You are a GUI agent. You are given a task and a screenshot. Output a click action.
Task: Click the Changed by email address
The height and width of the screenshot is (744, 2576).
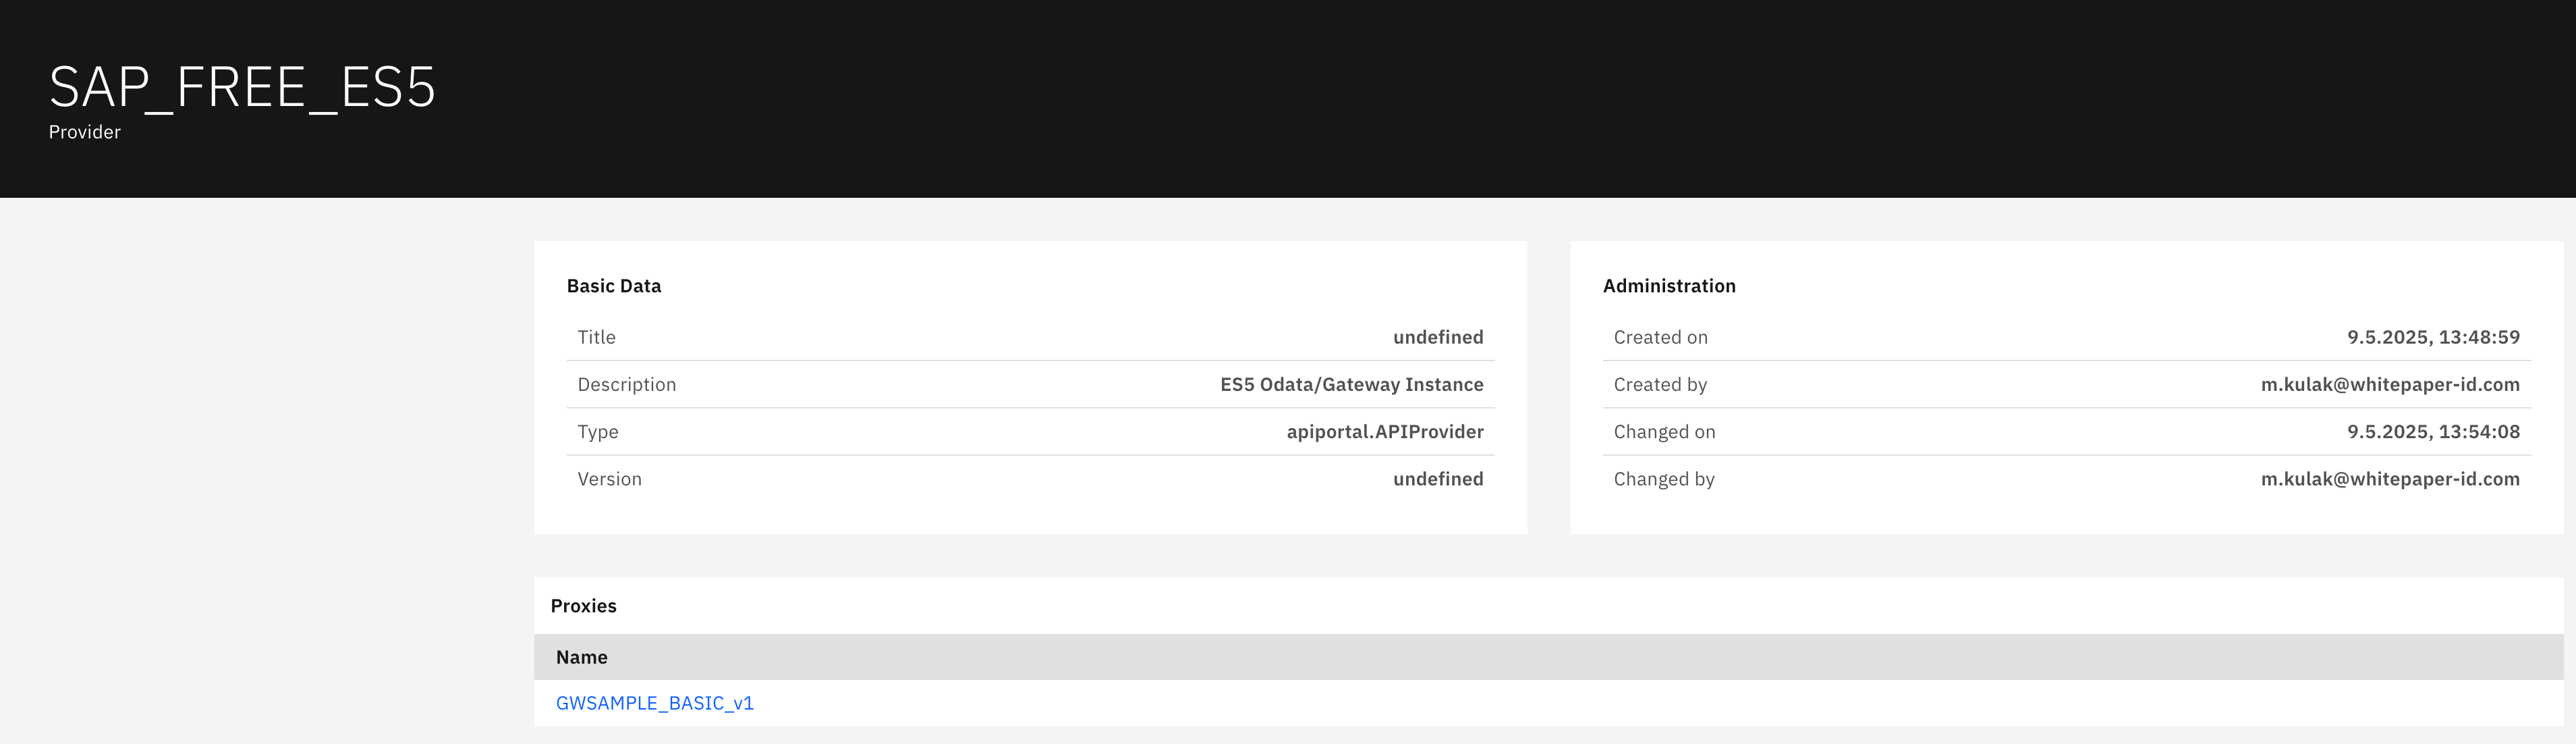tap(2389, 479)
